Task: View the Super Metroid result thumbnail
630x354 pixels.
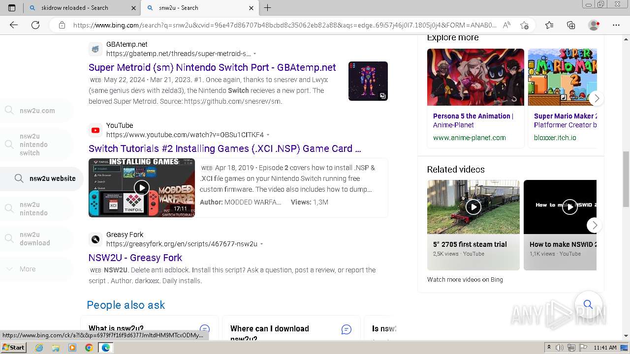Action: (x=368, y=81)
